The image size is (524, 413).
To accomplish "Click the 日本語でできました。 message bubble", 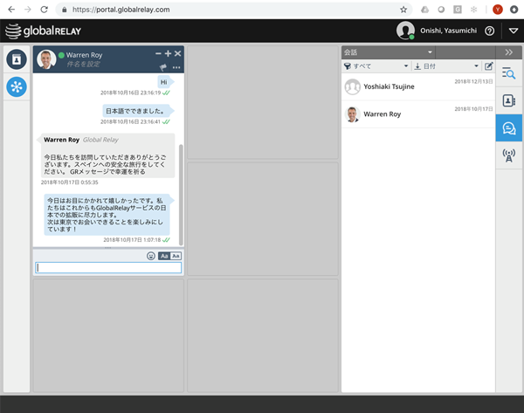I will (x=138, y=111).
